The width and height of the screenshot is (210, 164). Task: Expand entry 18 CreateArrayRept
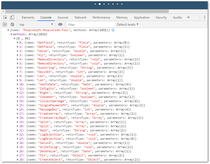[17, 118]
